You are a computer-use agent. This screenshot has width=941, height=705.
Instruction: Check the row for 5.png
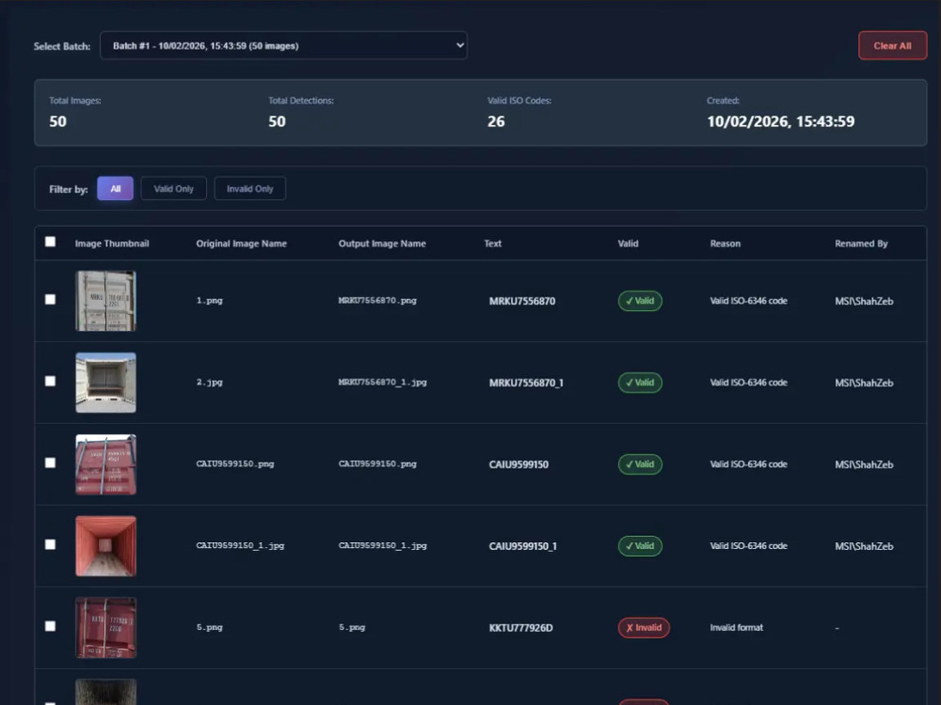pos(51,626)
